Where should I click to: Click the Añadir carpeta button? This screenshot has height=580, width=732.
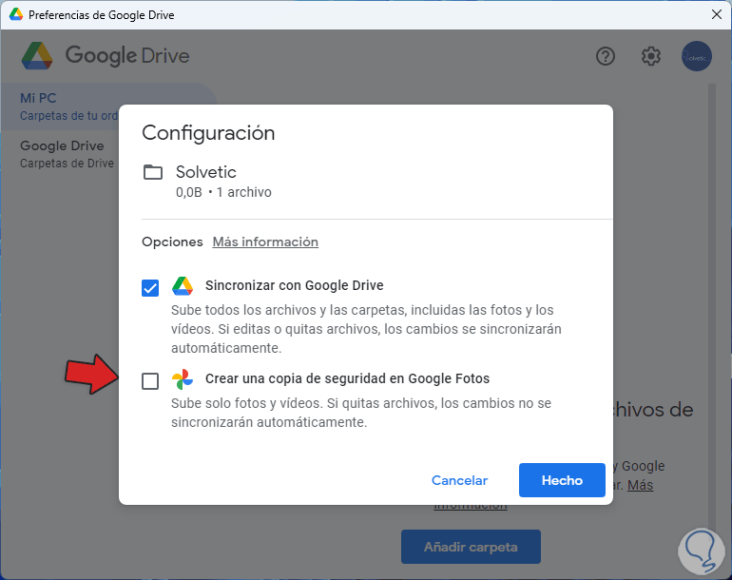471,547
